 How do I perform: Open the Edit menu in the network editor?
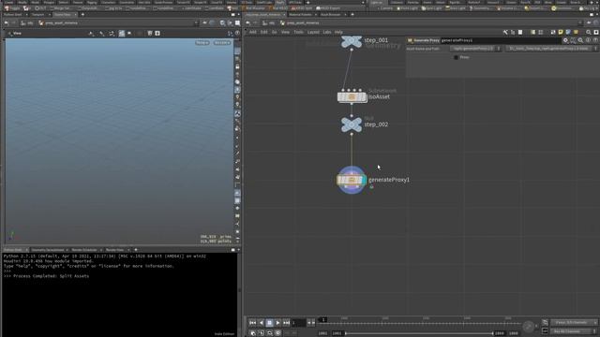click(x=264, y=33)
